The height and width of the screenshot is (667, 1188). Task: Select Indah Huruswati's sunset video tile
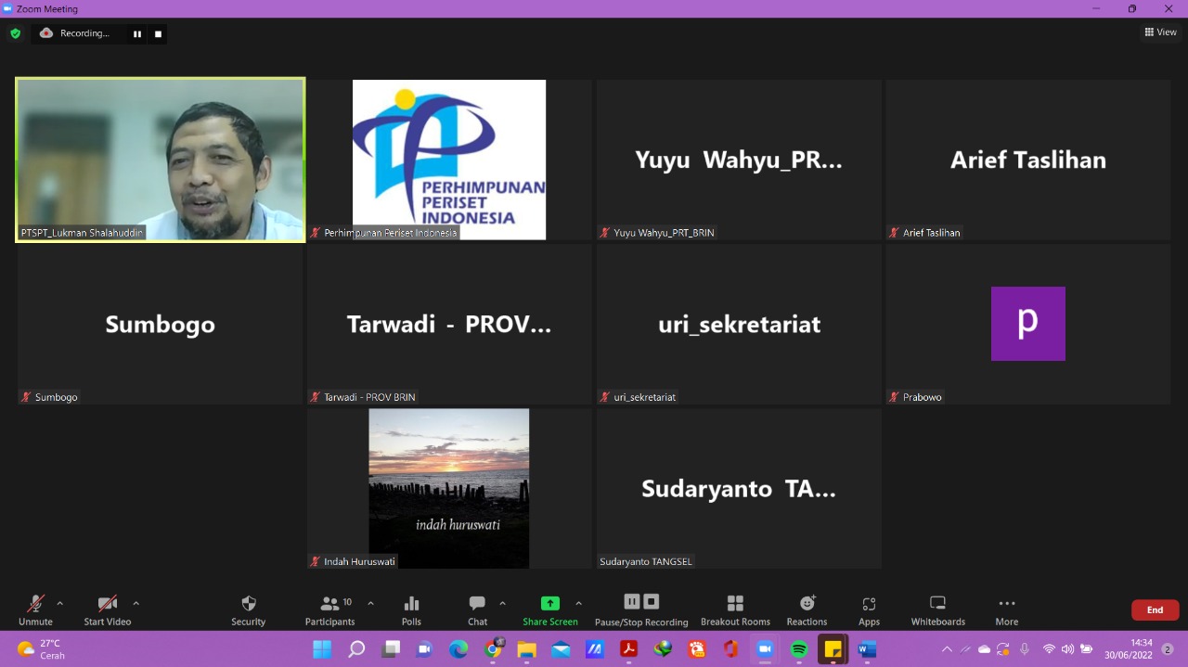[x=449, y=488]
